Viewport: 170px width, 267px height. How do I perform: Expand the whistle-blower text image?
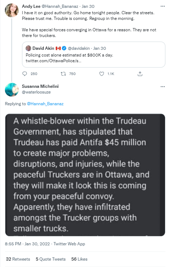tap(85, 175)
